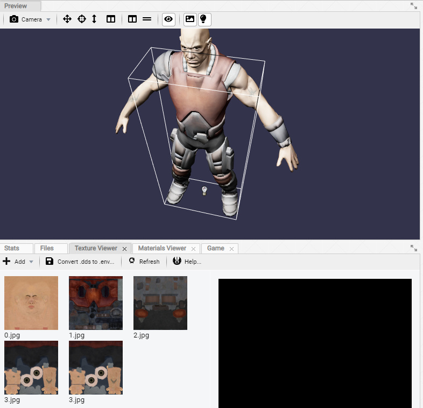Click the Camera icon in Preview toolbar
The height and width of the screenshot is (408, 423).
click(14, 19)
